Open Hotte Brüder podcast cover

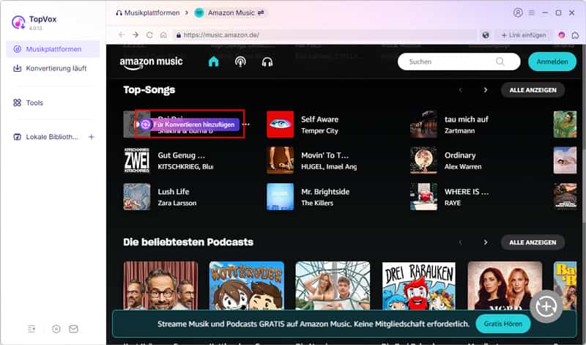(247, 286)
